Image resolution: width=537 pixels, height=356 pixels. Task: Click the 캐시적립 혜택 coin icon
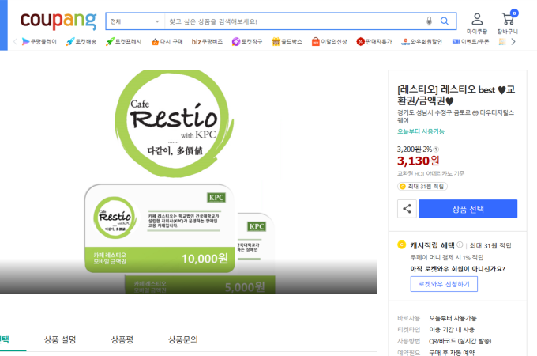pos(401,244)
